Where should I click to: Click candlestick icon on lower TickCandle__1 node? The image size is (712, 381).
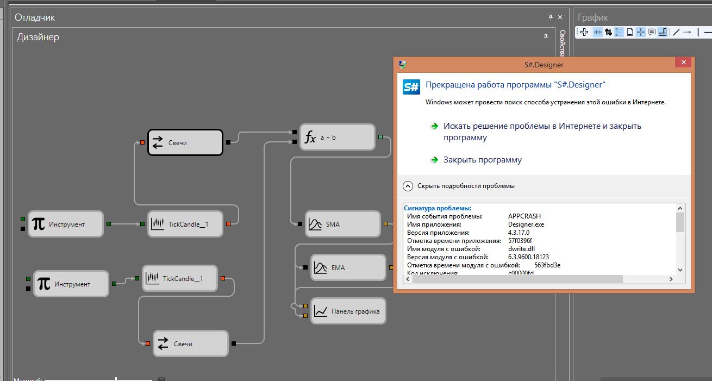pos(152,278)
